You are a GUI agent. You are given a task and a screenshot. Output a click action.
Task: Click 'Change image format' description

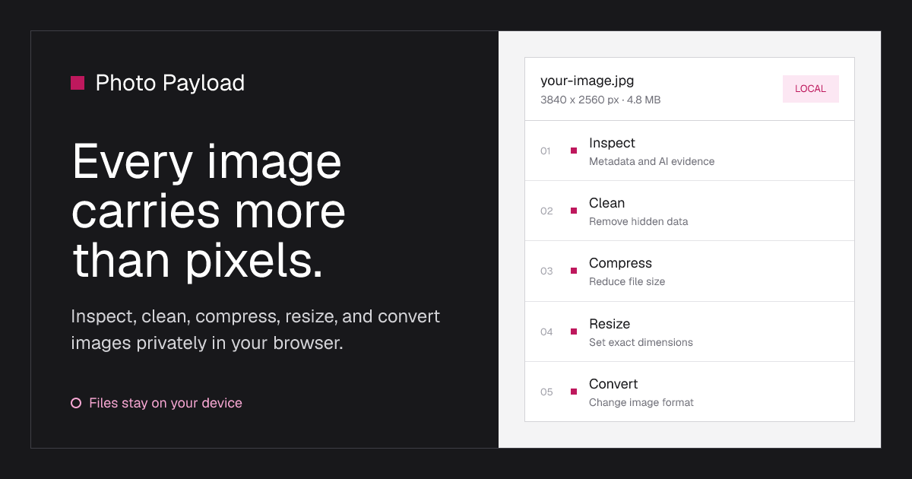[x=641, y=402]
